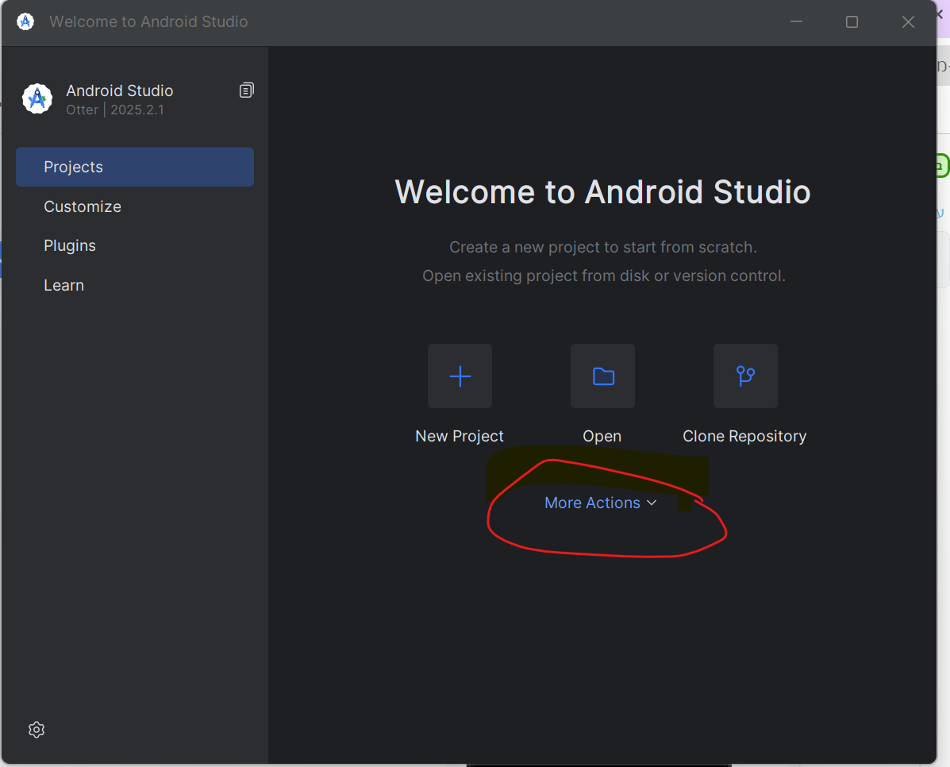Click the Android Studio icon in title bar
Screen dimensions: 950x767
(x=25, y=21)
